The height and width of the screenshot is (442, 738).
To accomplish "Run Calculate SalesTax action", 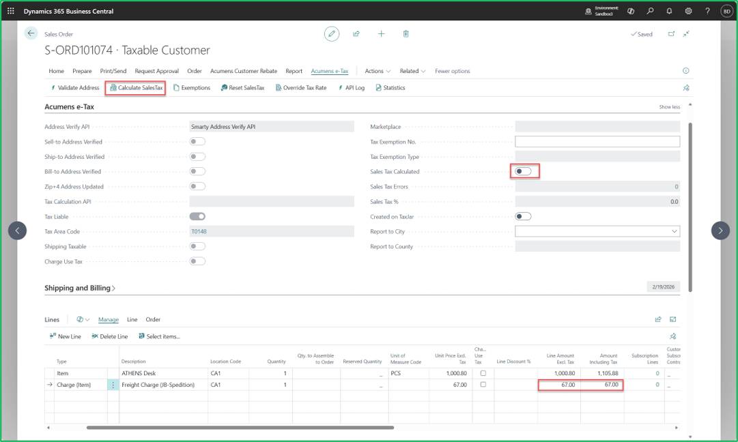I will pos(136,88).
